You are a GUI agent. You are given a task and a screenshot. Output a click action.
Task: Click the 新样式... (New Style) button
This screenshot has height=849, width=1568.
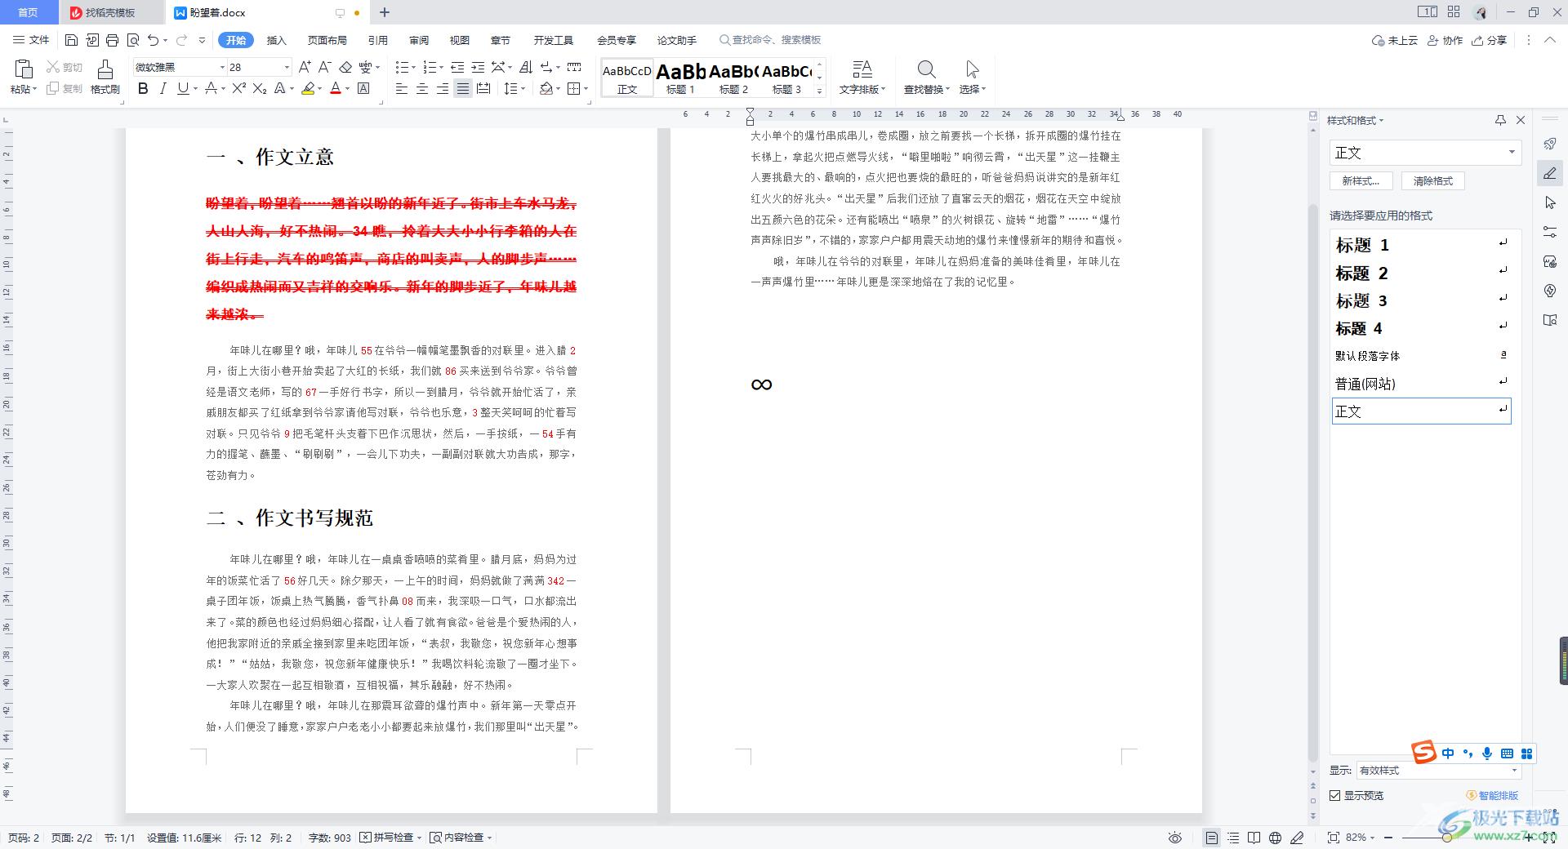1361,181
